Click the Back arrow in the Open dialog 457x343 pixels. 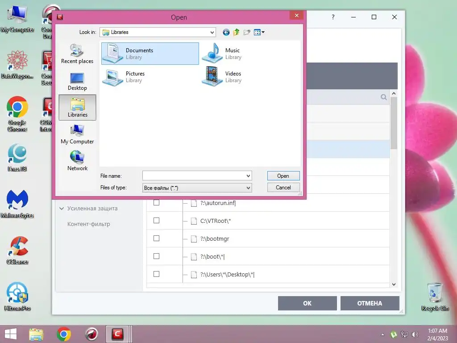pyautogui.click(x=226, y=32)
